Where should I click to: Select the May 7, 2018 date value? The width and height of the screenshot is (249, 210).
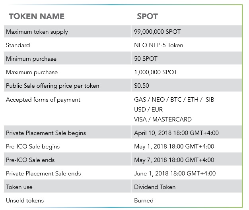tap(174, 160)
